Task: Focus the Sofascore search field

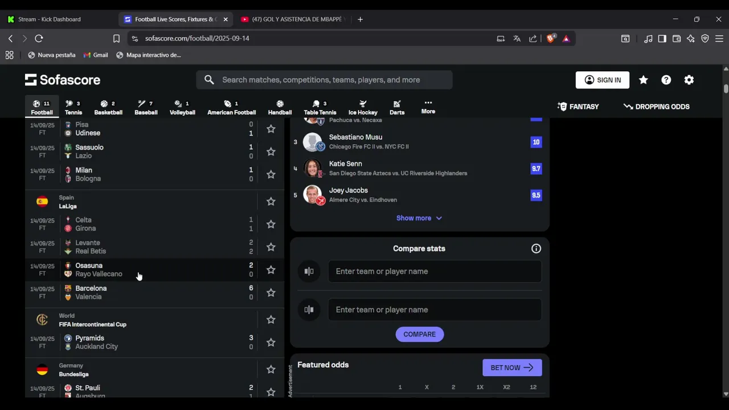Action: tap(325, 80)
